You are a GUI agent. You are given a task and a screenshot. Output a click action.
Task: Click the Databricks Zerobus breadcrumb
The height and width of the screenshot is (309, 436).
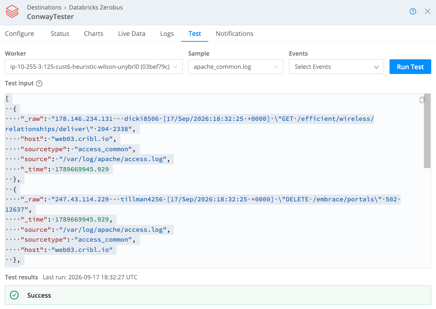(x=96, y=8)
